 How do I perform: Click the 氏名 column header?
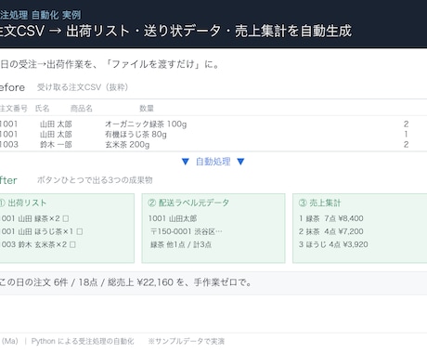point(43,109)
